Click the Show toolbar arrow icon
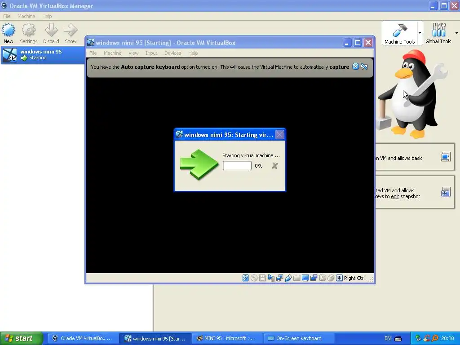 [71, 30]
